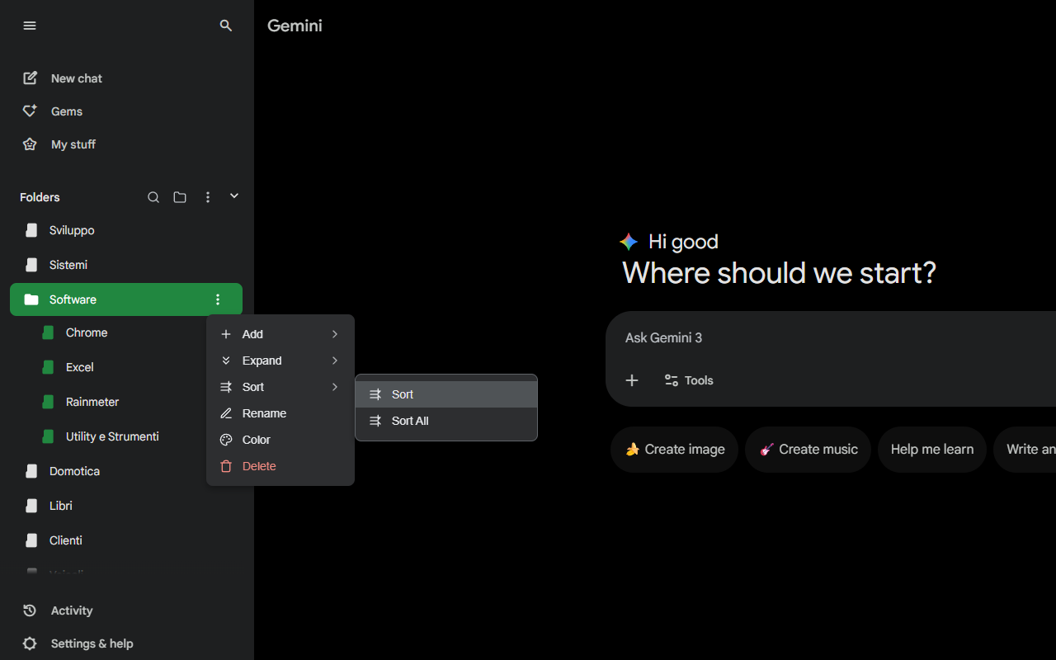Open the Folders section three-dot options

pyautogui.click(x=208, y=197)
